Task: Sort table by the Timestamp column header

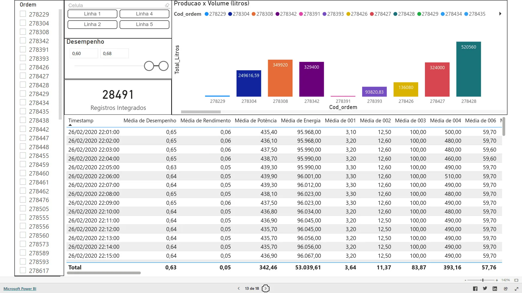Action: (81, 120)
